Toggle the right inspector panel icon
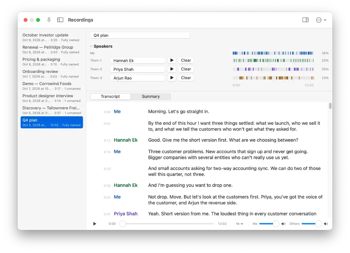This screenshot has width=350, height=253. pos(305,20)
